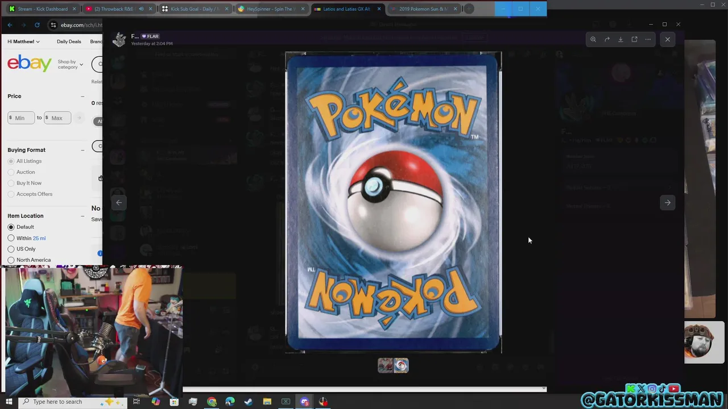
Task: Open a new browser tab with plus button
Action: pyautogui.click(x=469, y=9)
